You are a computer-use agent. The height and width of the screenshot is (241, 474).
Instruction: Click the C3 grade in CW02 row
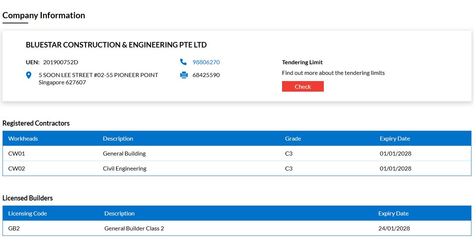289,169
